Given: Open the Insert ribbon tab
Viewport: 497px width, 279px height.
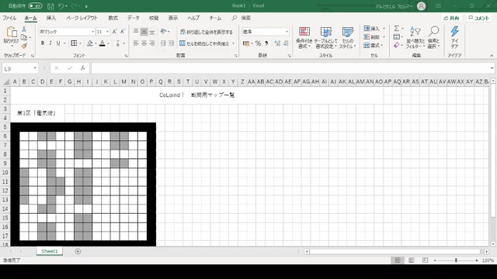Looking at the screenshot, I should (x=51, y=18).
